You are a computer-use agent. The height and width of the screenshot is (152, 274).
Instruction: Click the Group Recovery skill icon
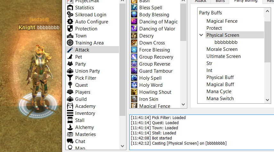point(134,57)
